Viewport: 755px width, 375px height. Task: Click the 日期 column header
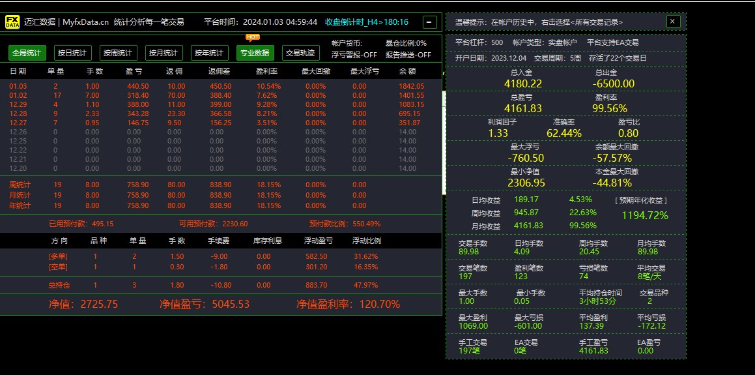point(18,71)
